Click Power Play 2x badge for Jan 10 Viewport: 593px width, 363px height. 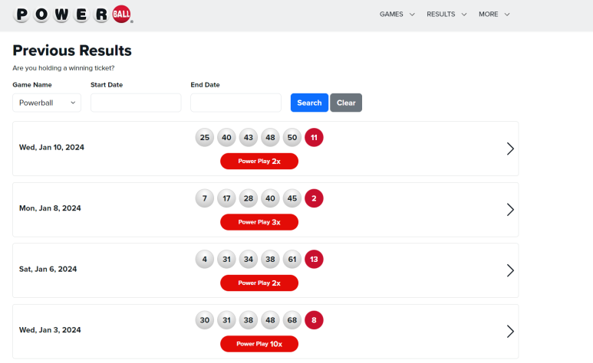pyautogui.click(x=259, y=162)
